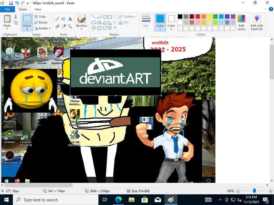Pick the green color swatch

[x=215, y=17]
